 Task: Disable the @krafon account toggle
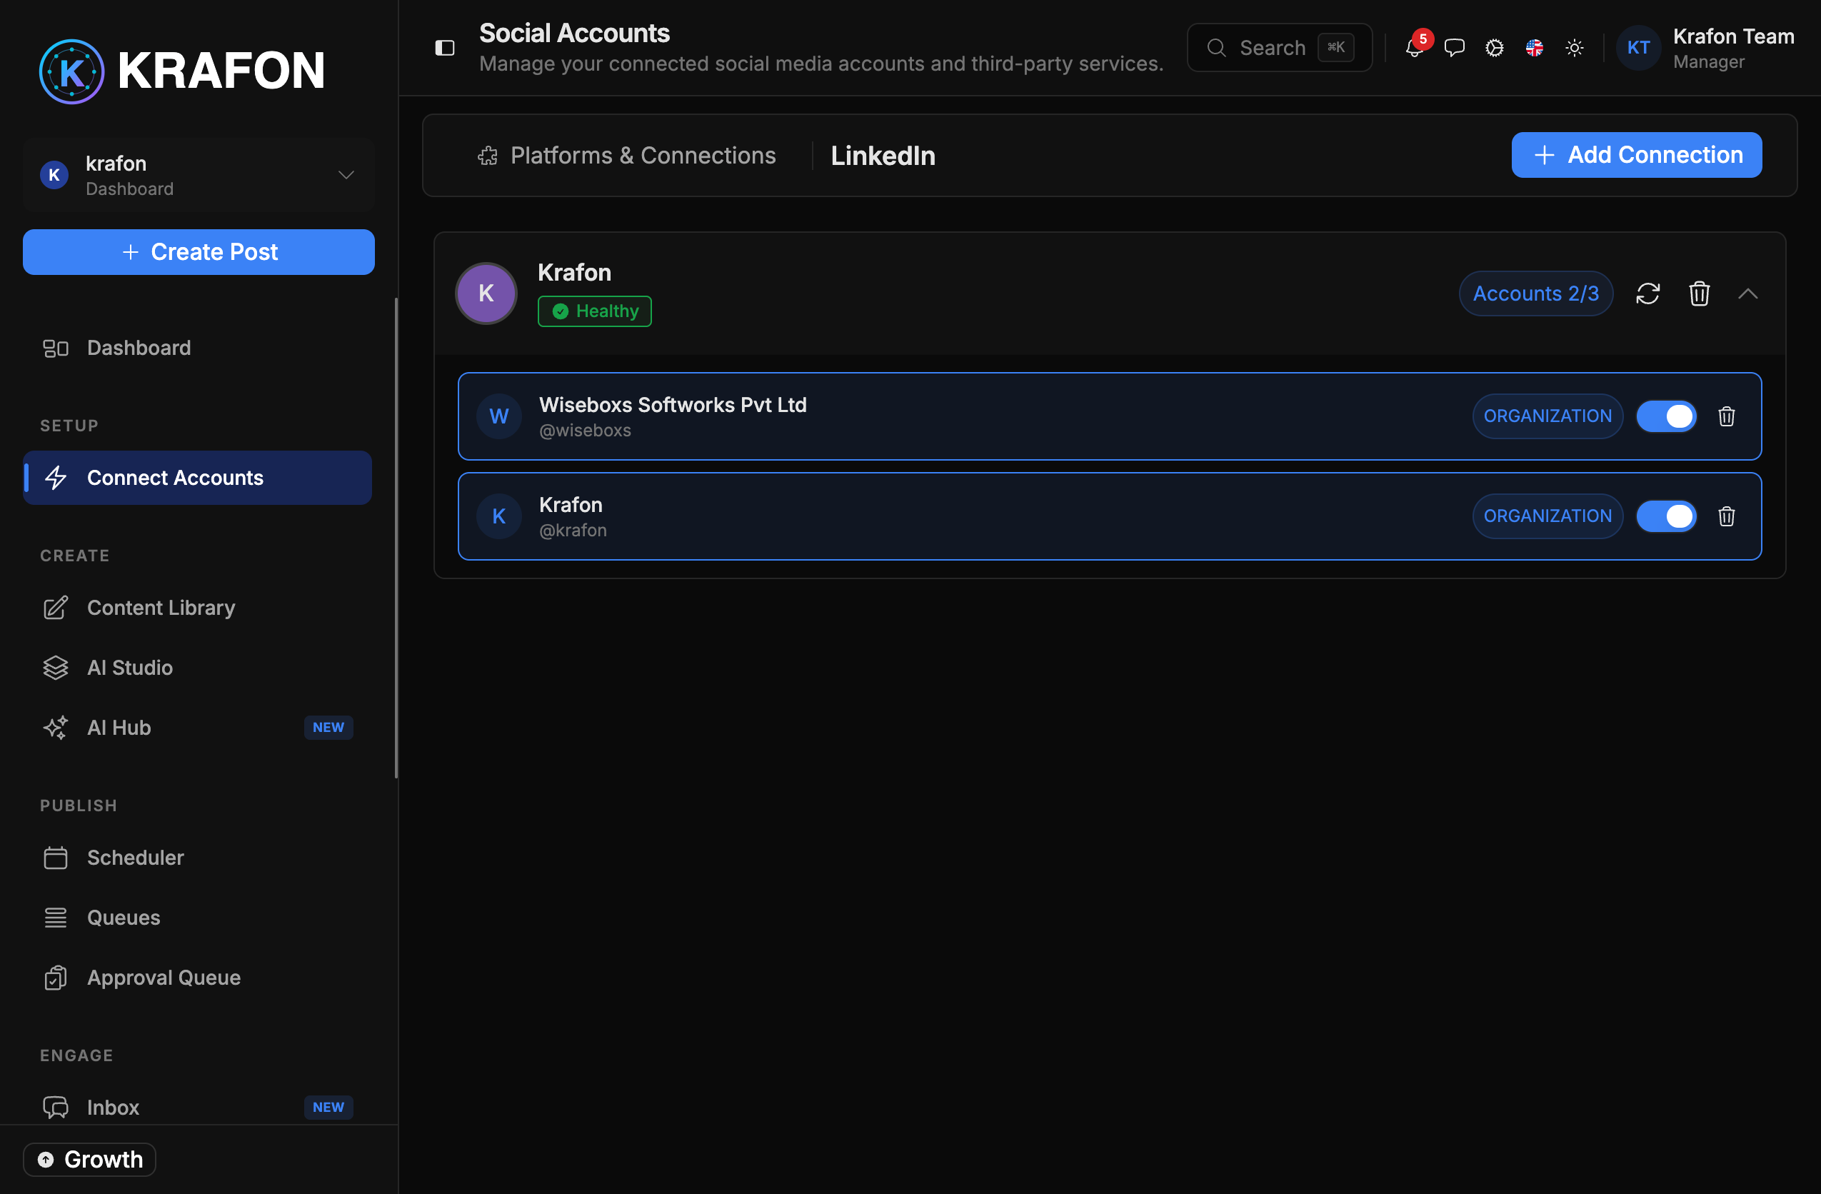coord(1667,516)
